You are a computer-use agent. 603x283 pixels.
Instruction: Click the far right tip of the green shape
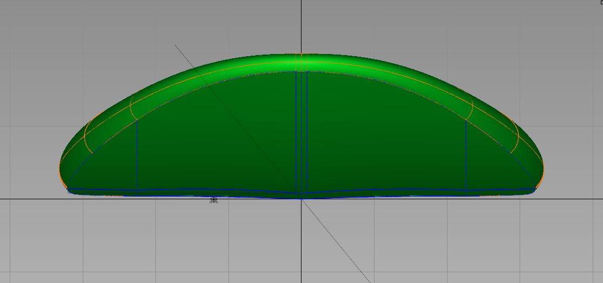point(542,166)
